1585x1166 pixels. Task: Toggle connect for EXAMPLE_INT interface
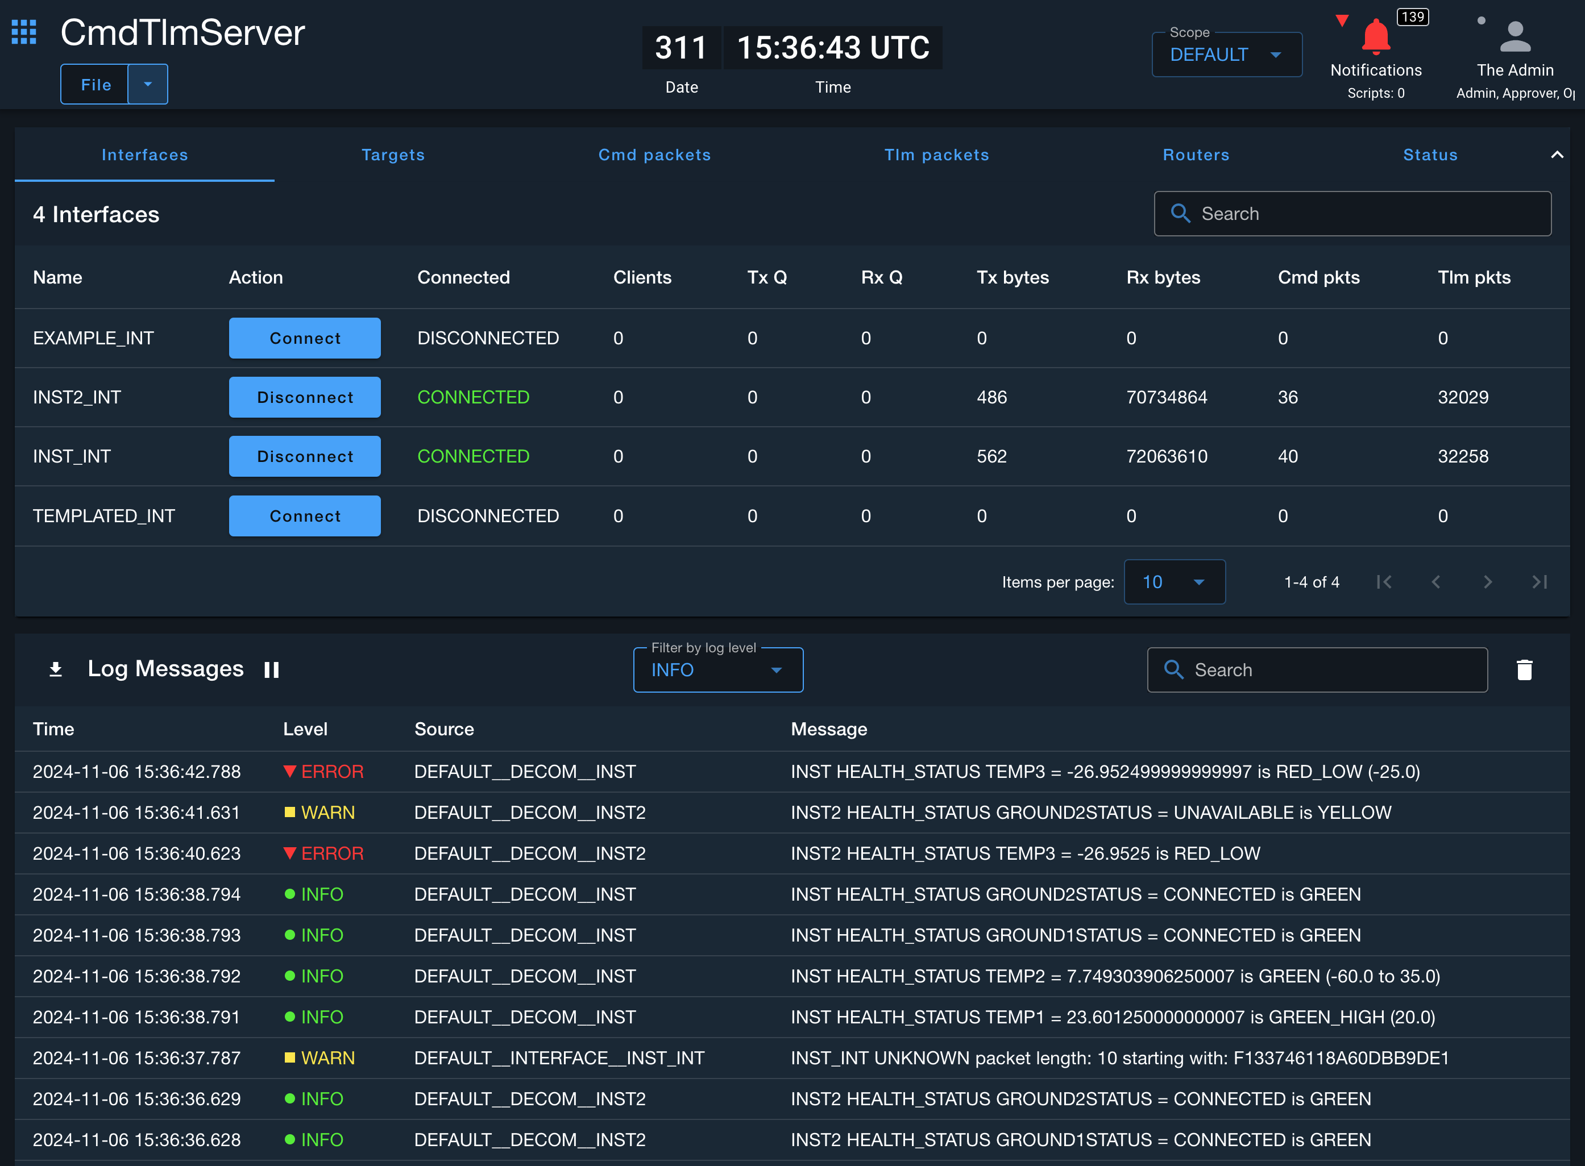(304, 337)
